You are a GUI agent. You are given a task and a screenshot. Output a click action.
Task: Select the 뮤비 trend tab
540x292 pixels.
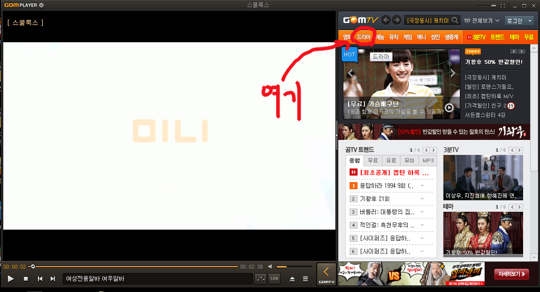click(x=409, y=161)
